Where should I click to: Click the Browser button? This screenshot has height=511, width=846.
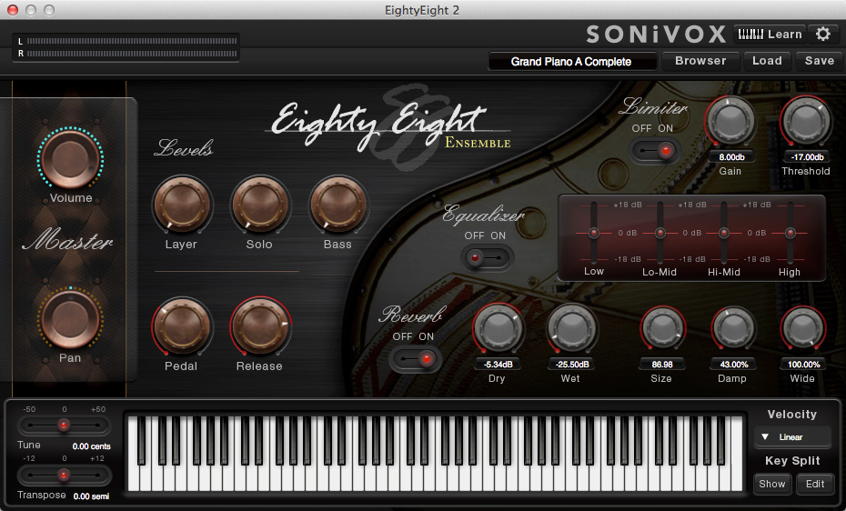point(700,61)
